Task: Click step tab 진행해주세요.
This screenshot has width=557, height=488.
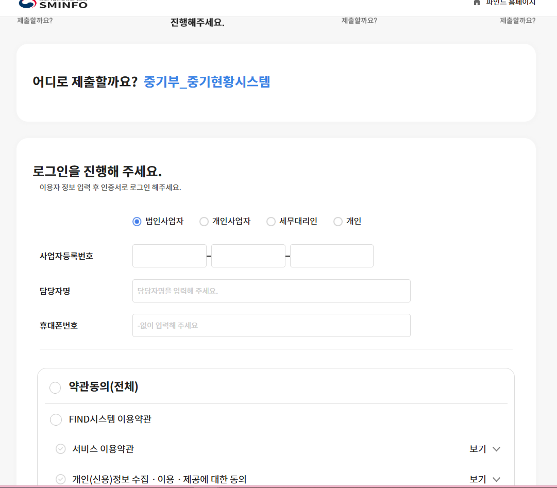Action: click(197, 22)
